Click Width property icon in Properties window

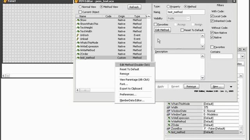[168, 107]
